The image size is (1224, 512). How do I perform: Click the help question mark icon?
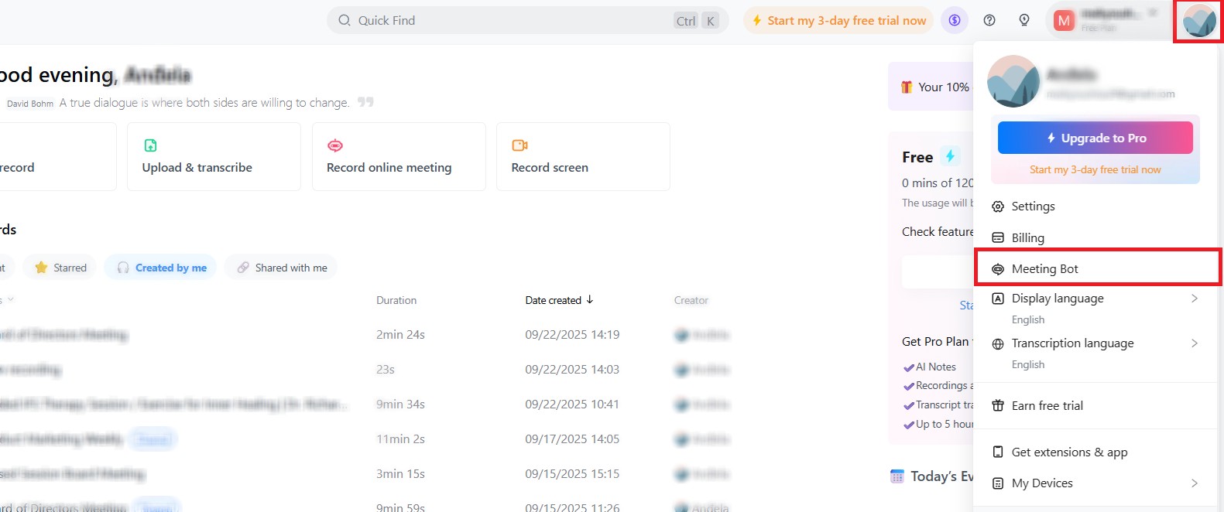989,21
